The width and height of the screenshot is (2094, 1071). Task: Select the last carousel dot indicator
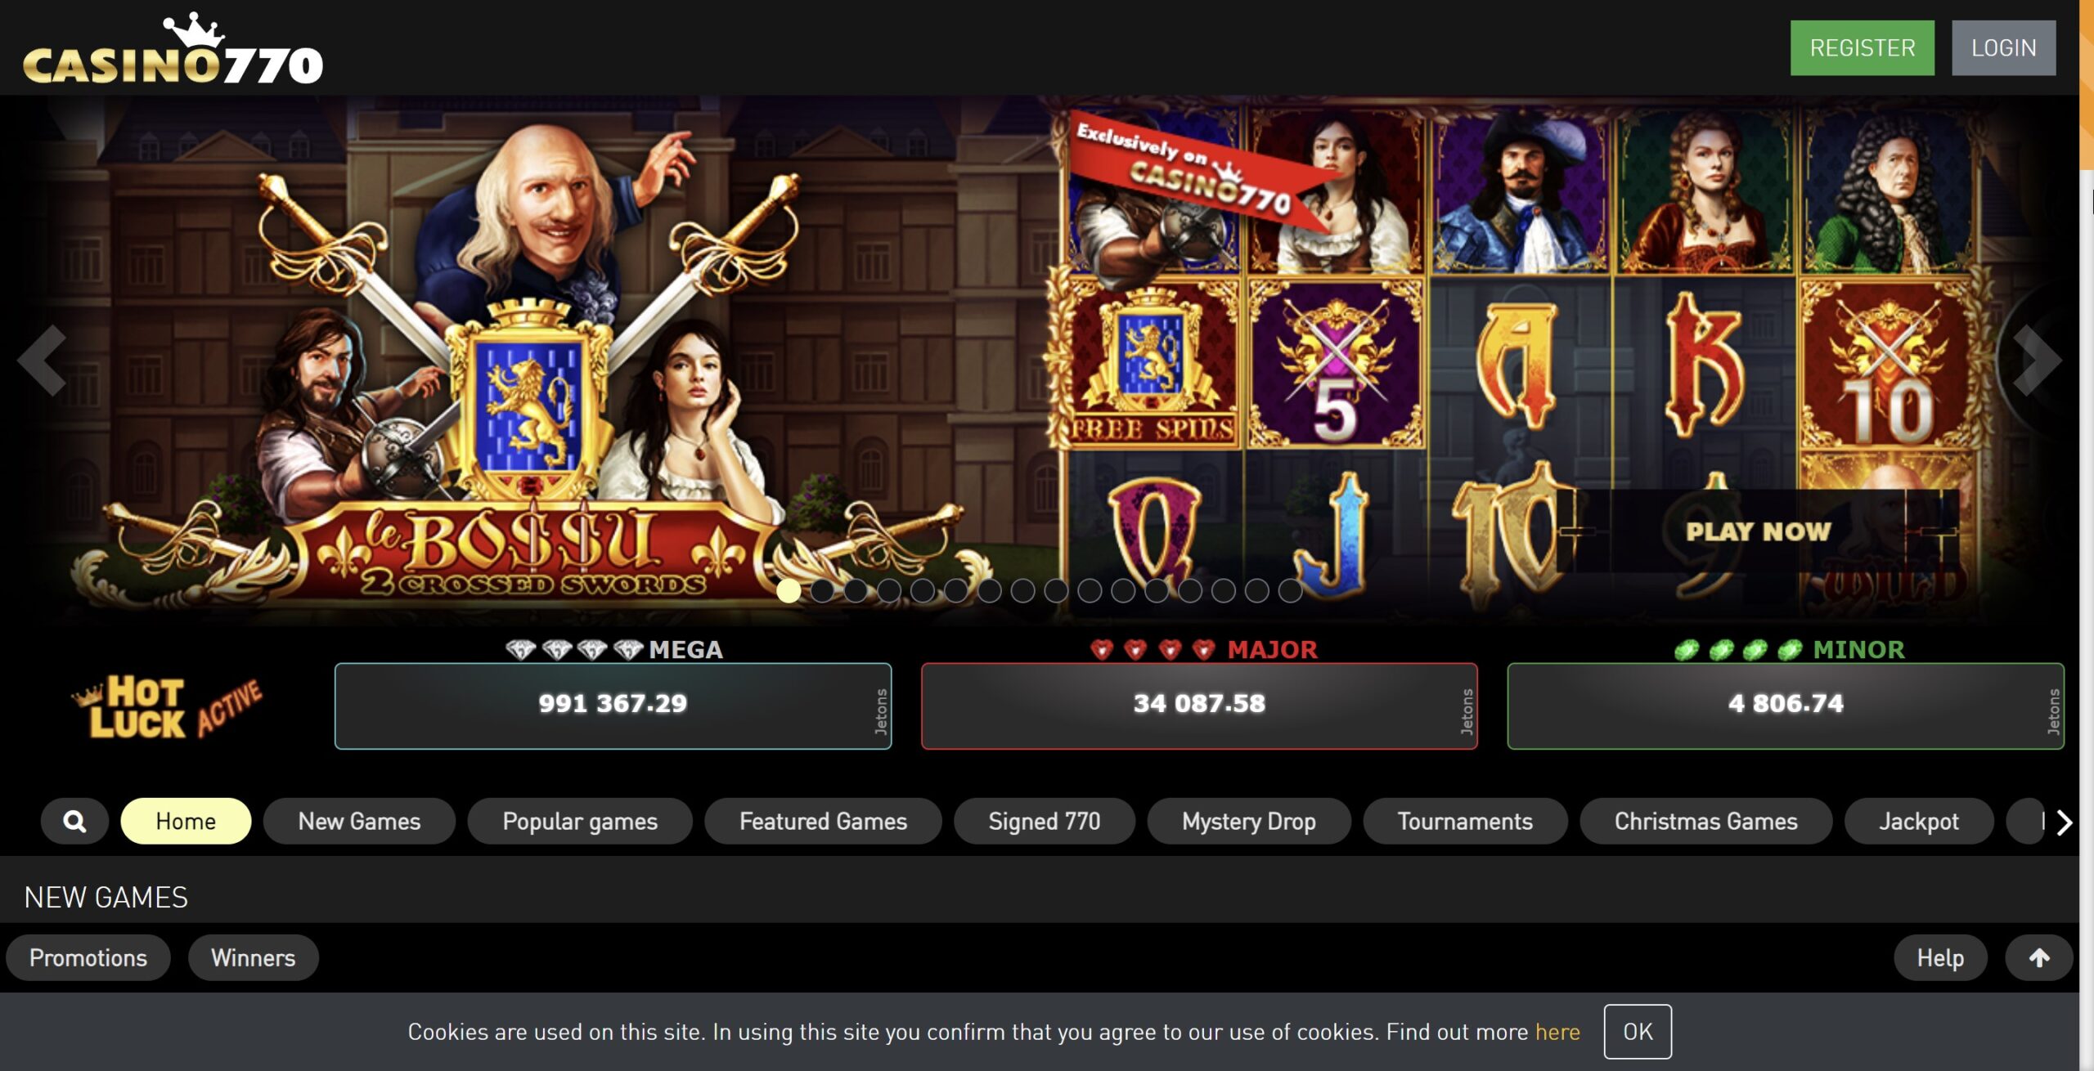1290,590
